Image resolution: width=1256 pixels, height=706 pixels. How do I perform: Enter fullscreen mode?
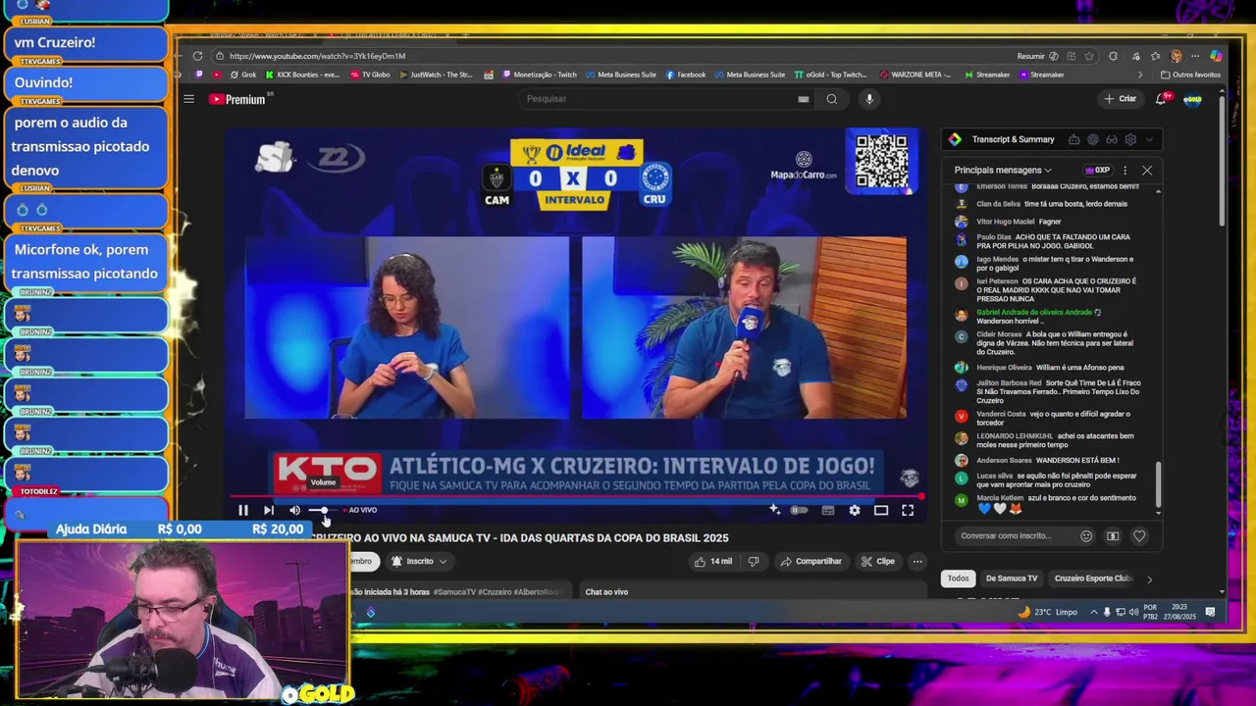pos(908,510)
